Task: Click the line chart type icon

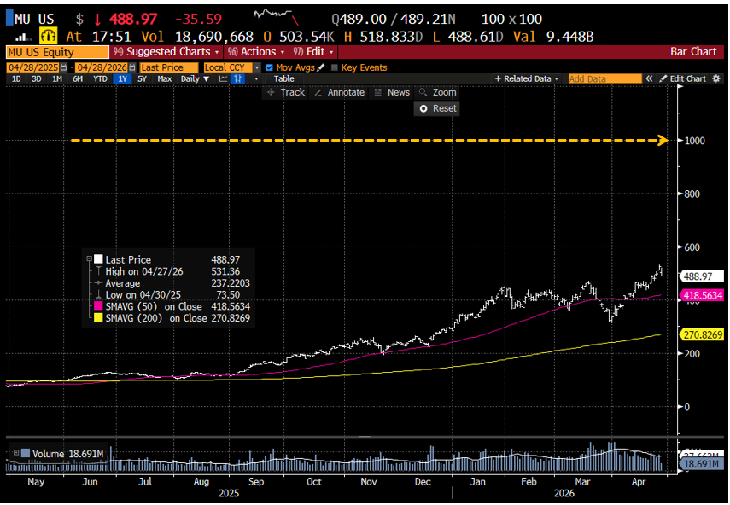Action: click(x=224, y=78)
